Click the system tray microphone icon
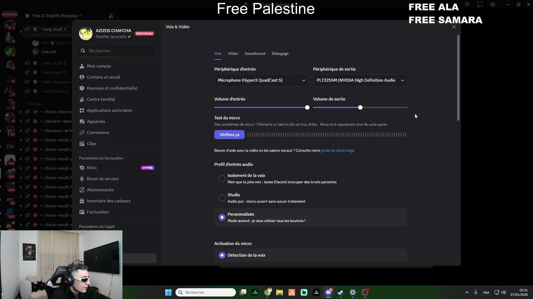533x299 pixels. [x=476, y=292]
